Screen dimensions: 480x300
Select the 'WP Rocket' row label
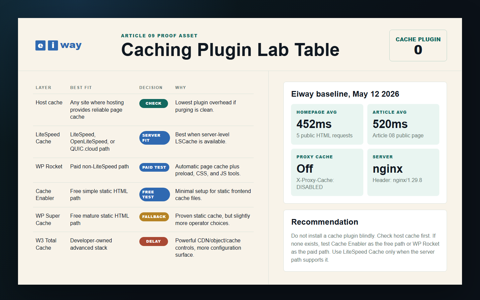click(x=49, y=167)
